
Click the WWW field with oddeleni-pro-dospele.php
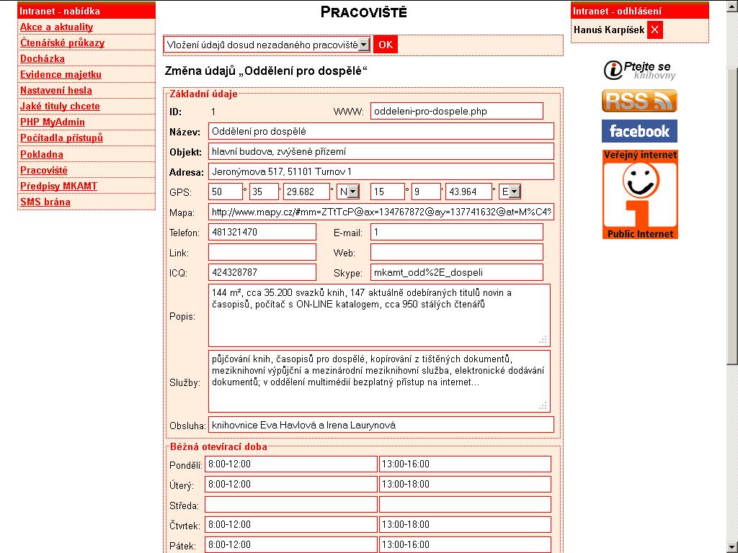456,111
